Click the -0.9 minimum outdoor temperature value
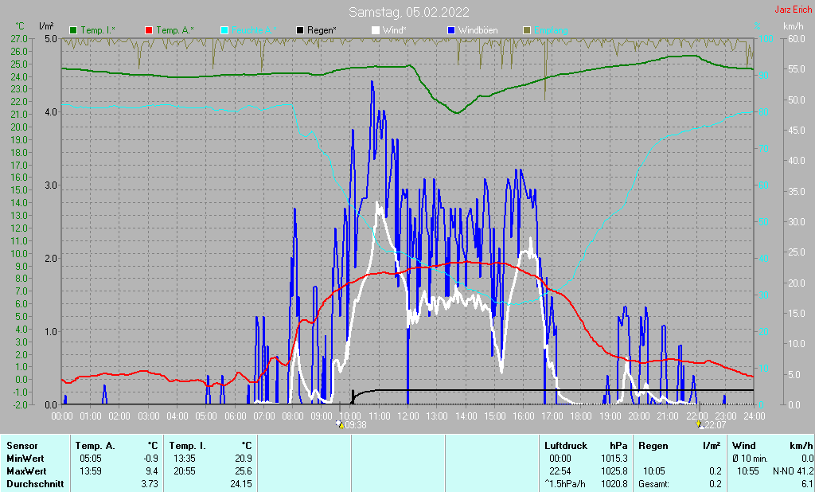Screen dimensions: 815x492 [150, 459]
